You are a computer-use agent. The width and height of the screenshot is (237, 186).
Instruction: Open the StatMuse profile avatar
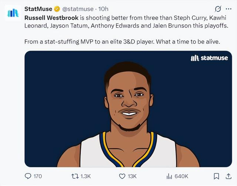[x=13, y=13]
